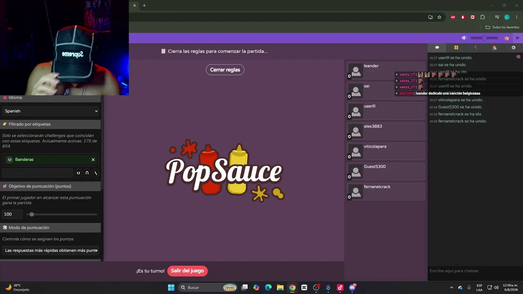
Task: Select the intersection operator button
Action: (x=87, y=173)
